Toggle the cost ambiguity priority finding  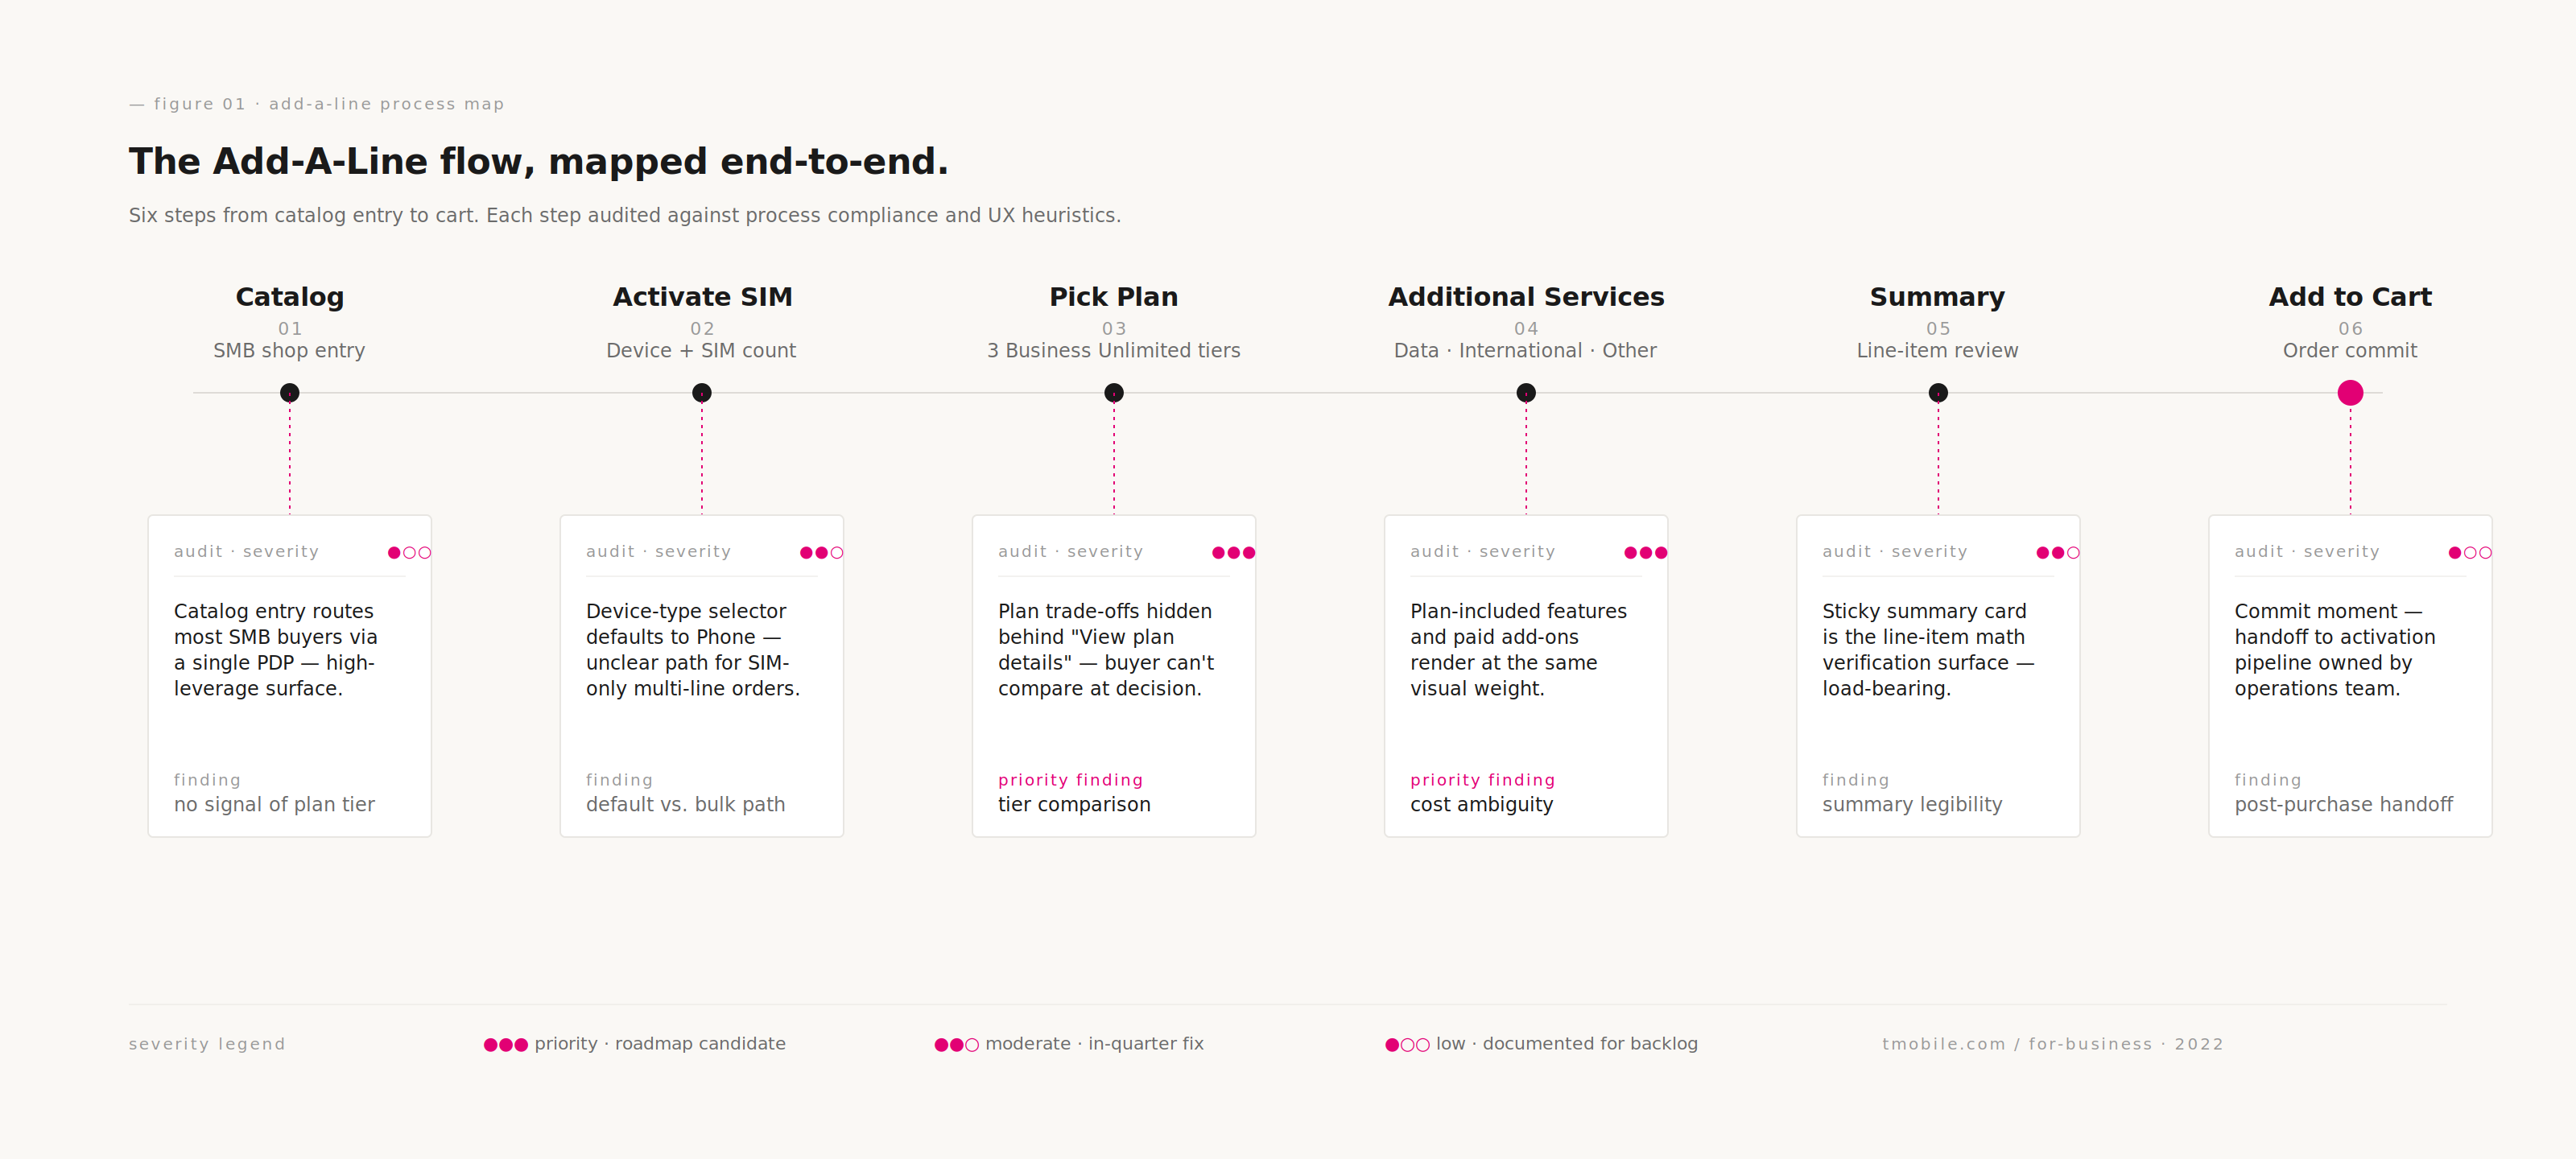1482,780
